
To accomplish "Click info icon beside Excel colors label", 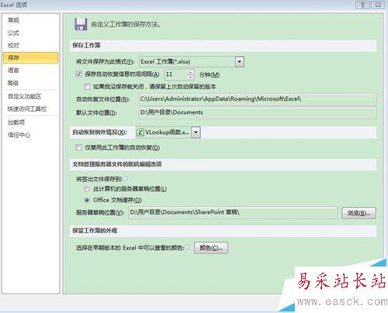I will (187, 247).
